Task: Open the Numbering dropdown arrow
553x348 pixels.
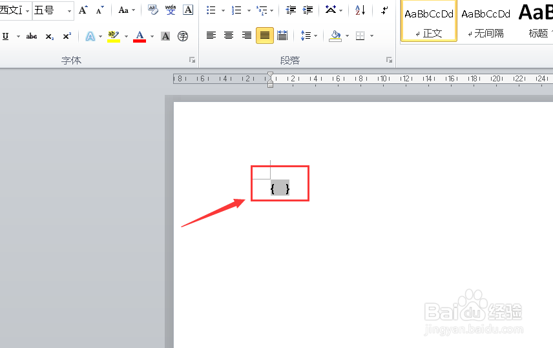Action: click(x=249, y=10)
